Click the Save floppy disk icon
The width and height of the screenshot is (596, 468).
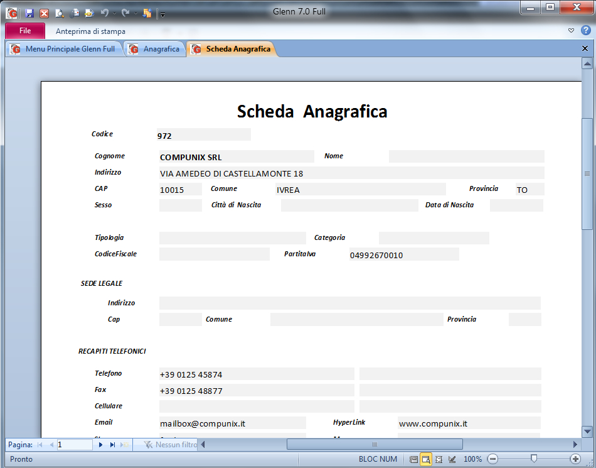pyautogui.click(x=29, y=13)
